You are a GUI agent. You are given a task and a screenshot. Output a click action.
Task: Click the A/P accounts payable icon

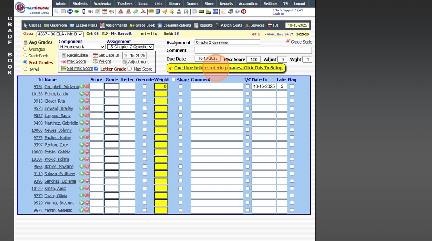click(x=215, y=12)
